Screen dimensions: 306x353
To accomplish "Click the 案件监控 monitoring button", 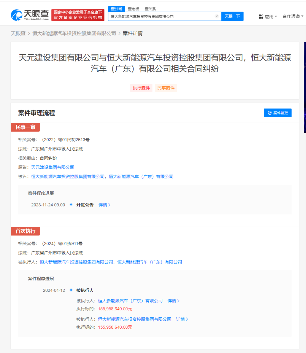I will pos(278,113).
